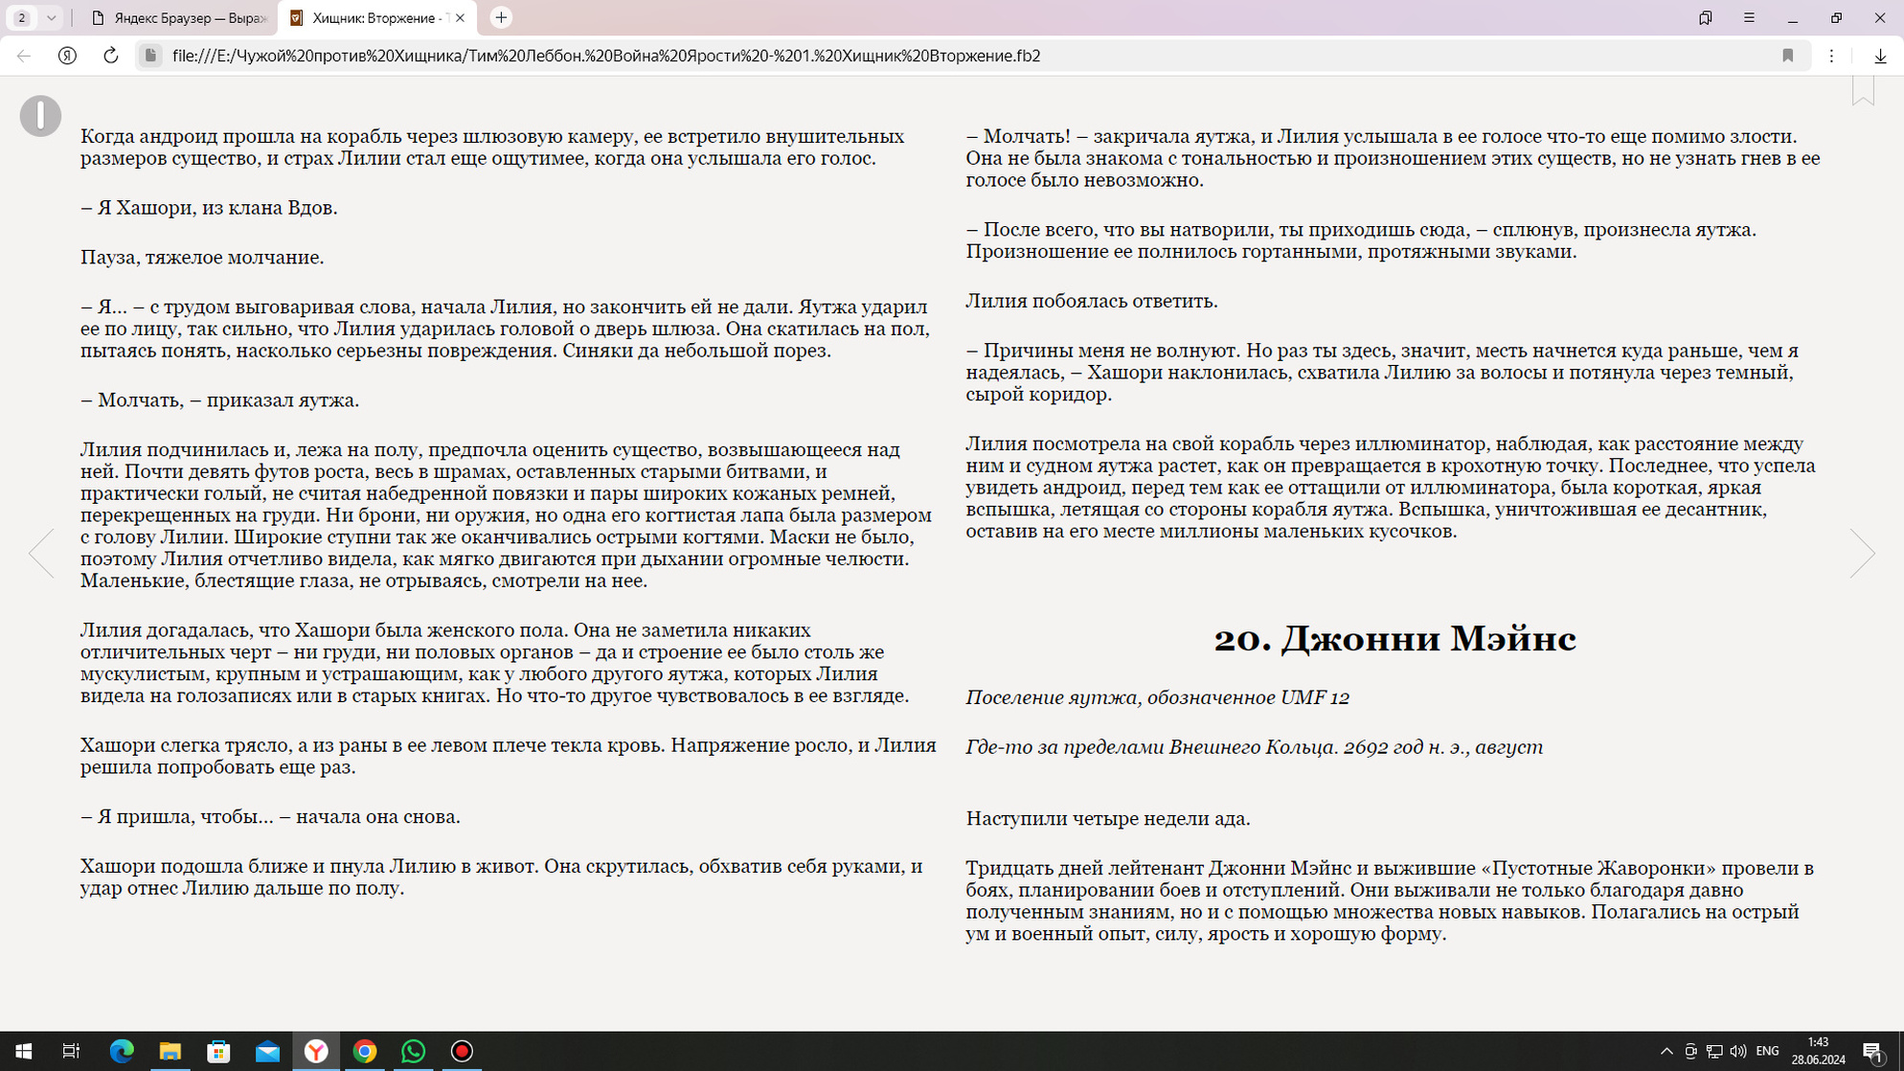
Task: Launch Microsoft Edge from taskbar
Action: [x=122, y=1051]
